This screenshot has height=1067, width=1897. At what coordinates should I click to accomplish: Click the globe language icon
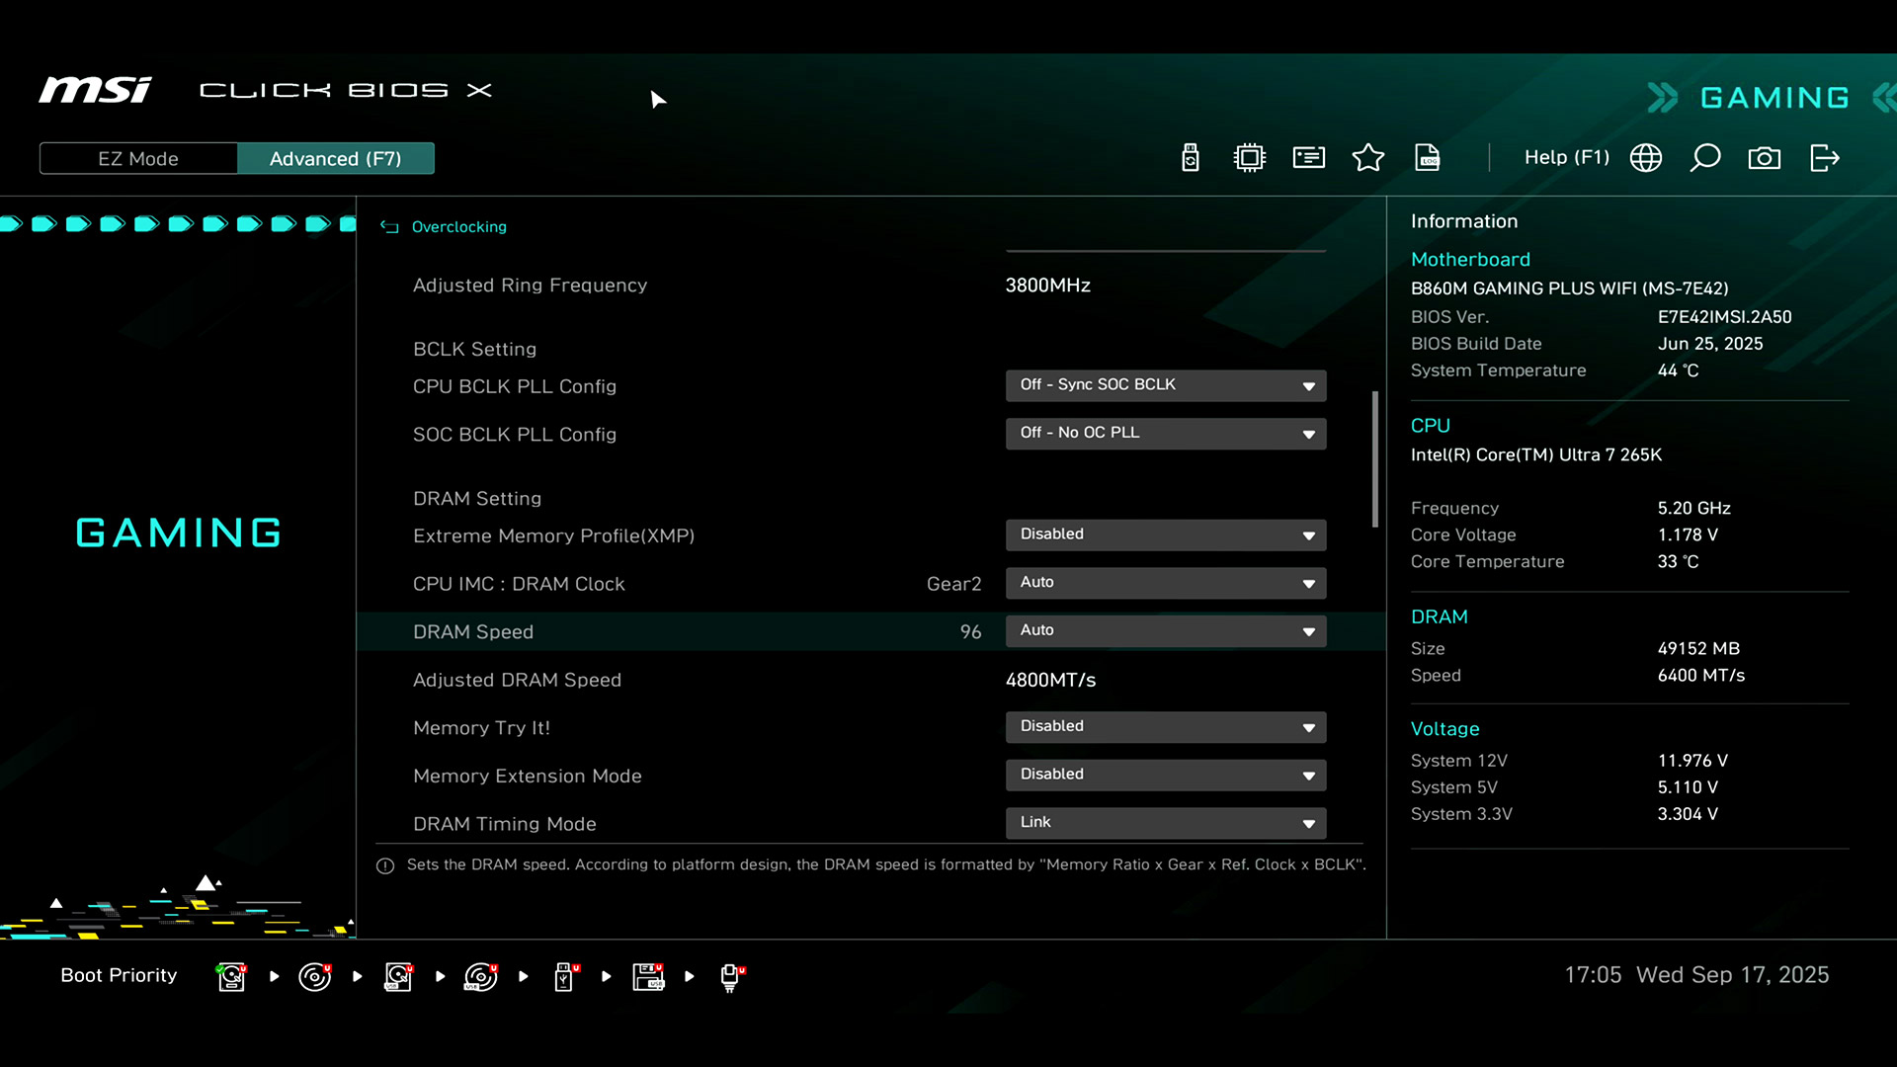click(x=1645, y=158)
